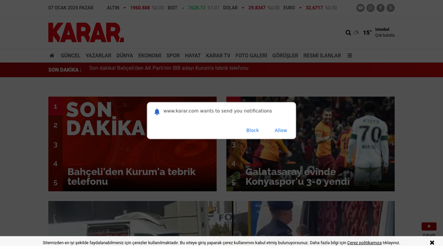Open the EKONOMİ menu item
This screenshot has width=443, height=249.
pyautogui.click(x=149, y=56)
